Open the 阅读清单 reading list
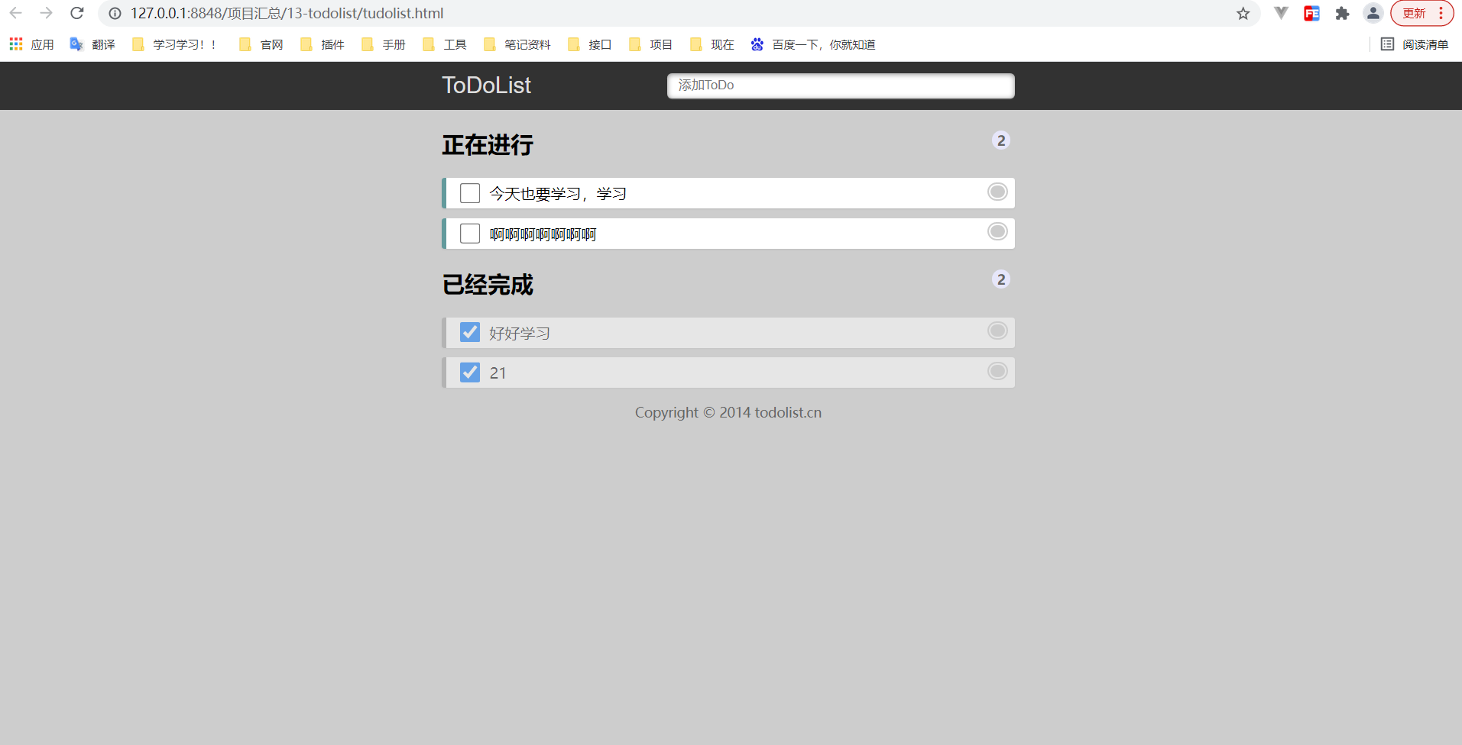Screen dimensions: 1462x745 (x=1415, y=44)
